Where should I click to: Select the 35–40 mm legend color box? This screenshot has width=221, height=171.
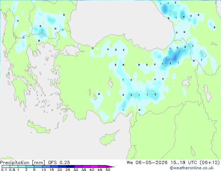86,166
